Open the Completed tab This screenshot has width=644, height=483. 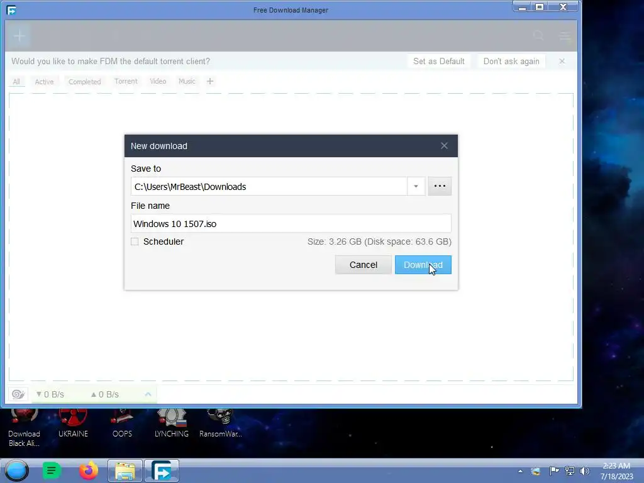coord(85,81)
